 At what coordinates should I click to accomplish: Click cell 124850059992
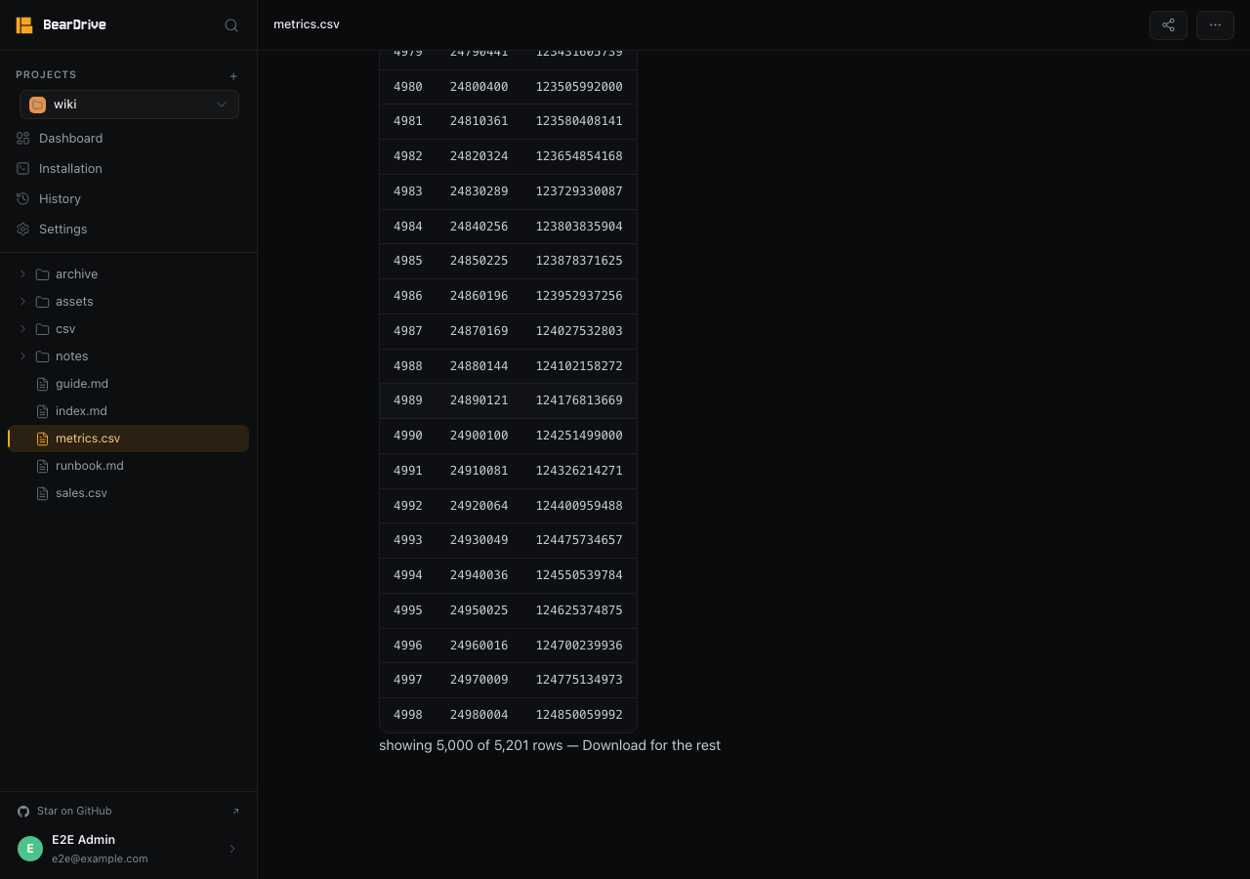coord(579,715)
